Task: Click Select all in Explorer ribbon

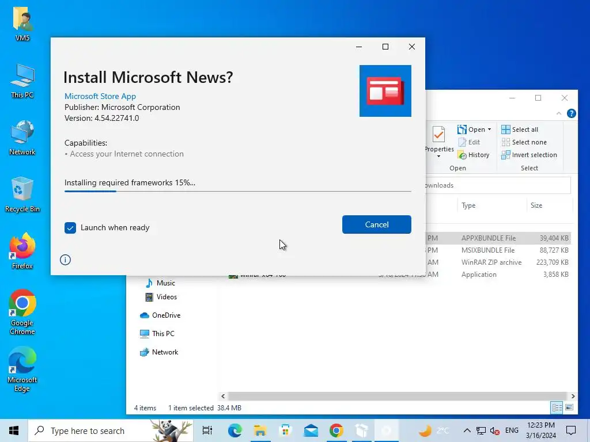Action: [x=520, y=129]
